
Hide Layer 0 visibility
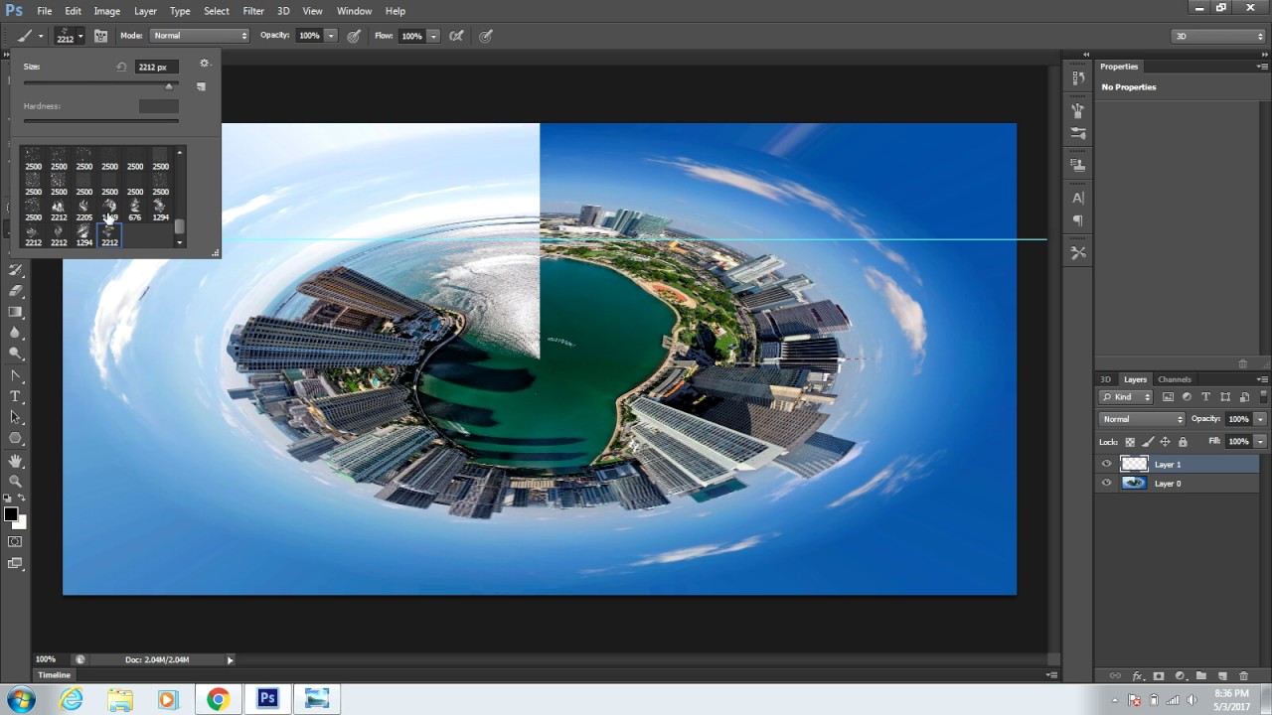(x=1106, y=484)
